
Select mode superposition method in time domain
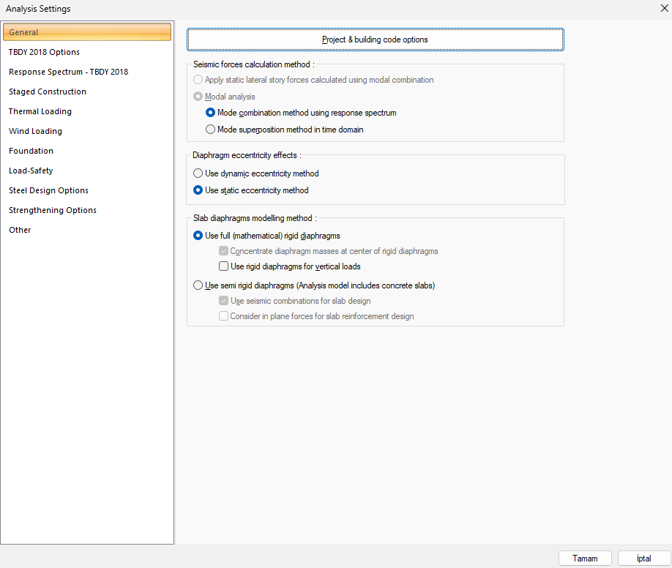click(211, 130)
